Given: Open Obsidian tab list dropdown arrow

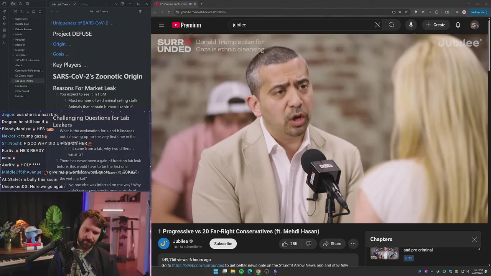Looking at the screenshot, I should coord(116,4).
